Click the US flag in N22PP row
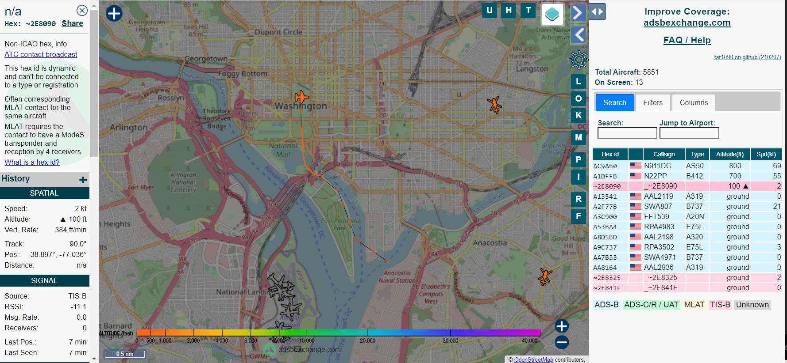 point(636,176)
